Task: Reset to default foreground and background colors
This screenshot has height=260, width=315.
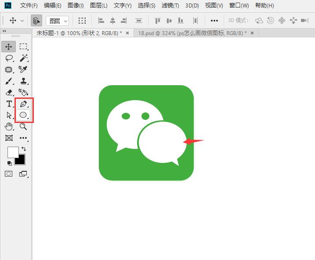Action: click(x=9, y=163)
